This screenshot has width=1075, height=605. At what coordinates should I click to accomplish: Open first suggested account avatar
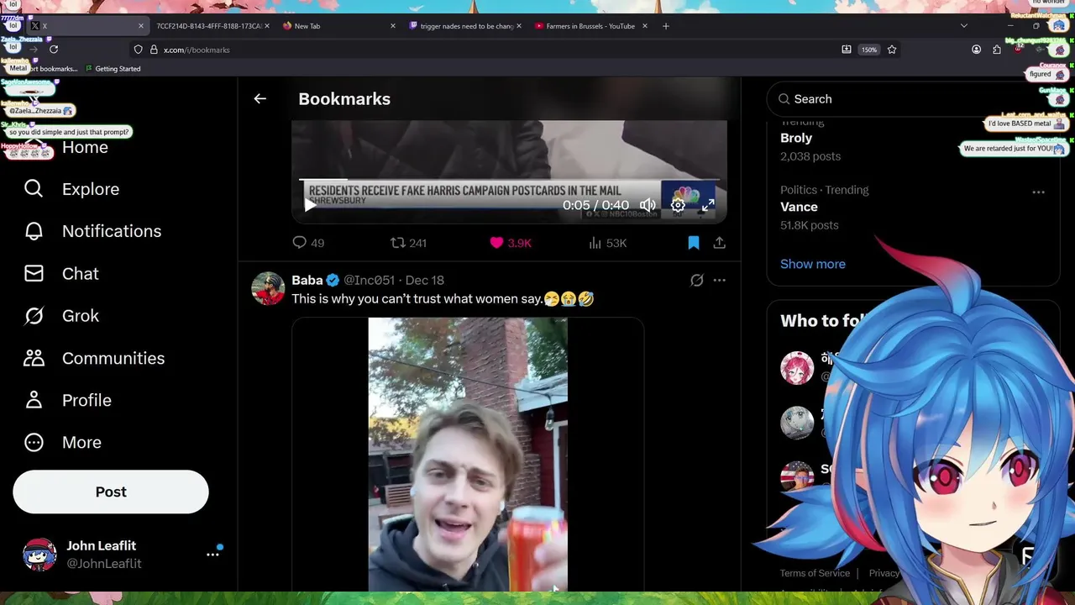797,368
